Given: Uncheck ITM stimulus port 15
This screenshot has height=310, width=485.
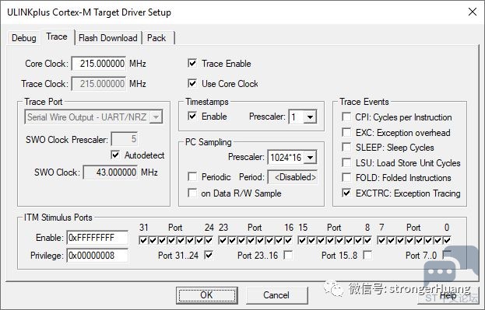Looking at the screenshot, I should (x=302, y=240).
